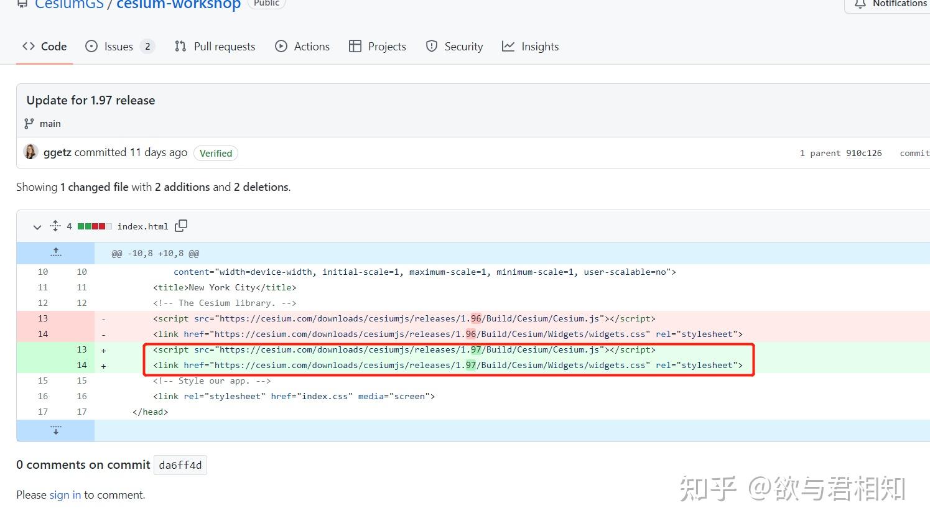Select the Pull requests branch icon

click(180, 46)
